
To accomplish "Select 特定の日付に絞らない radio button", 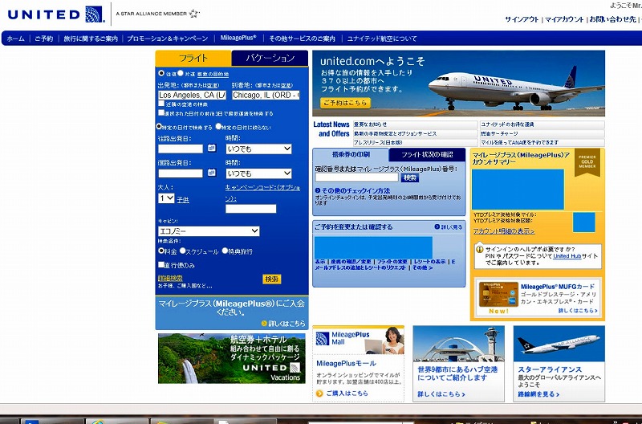I will click(x=218, y=126).
